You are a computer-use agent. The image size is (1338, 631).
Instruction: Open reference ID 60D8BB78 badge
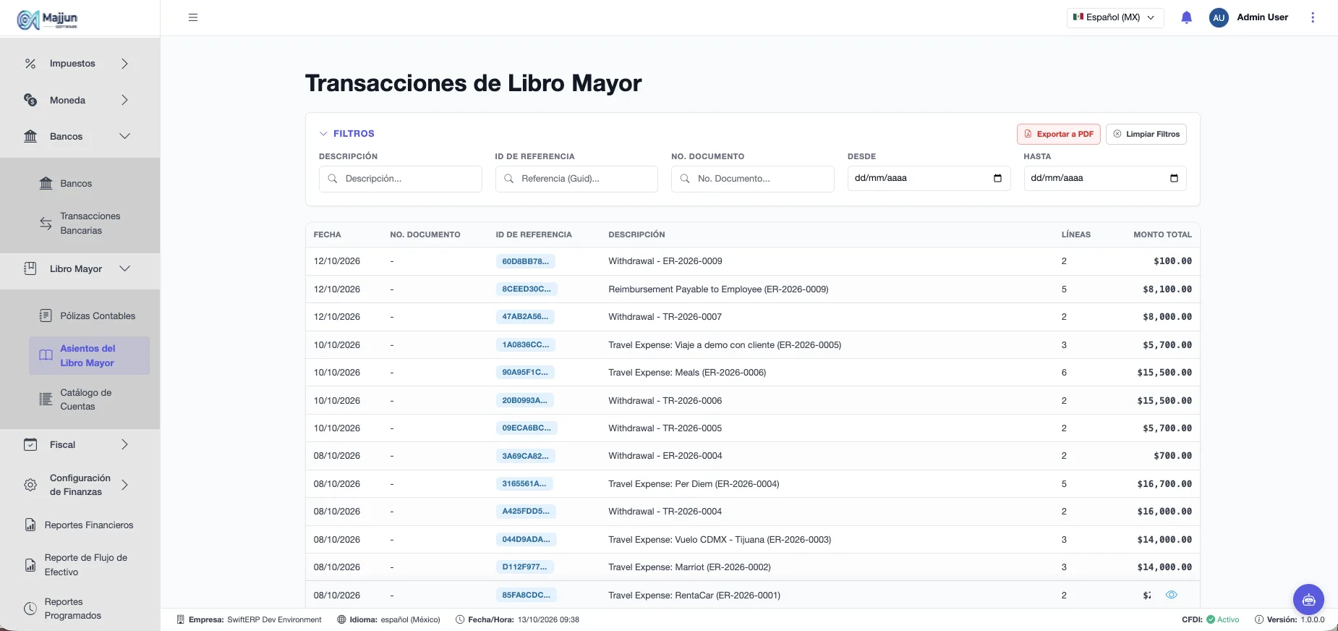(526, 261)
